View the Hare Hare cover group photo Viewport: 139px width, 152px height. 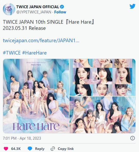(x=36, y=96)
